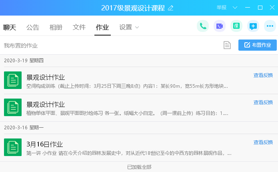The height and width of the screenshot is (172, 278).
Task: Expand the title bar dropdown chevron
Action: pos(235,8)
